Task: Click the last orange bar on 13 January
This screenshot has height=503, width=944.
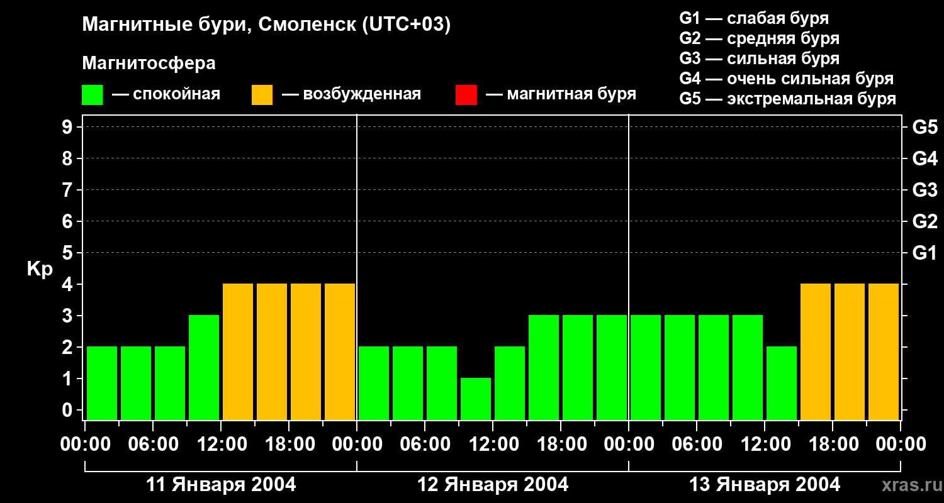Action: (x=884, y=351)
